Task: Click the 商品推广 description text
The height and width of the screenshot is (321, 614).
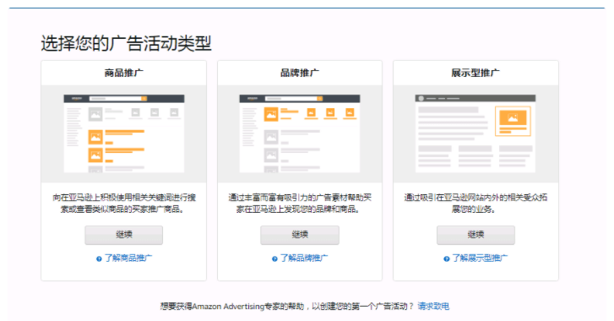Action: (x=124, y=204)
